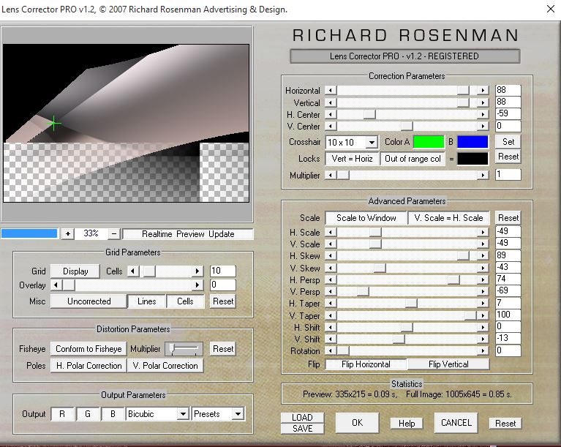Viewport: 561px width, 447px height.
Task: Toggle Scale to Window
Action: (x=366, y=218)
